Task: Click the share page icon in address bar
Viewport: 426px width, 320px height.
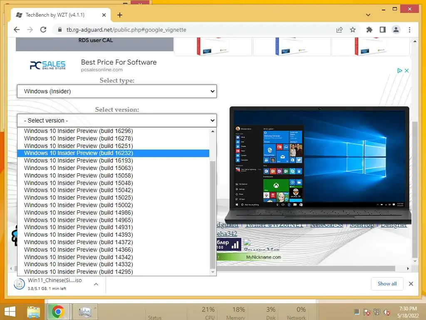Action: tap(339, 30)
